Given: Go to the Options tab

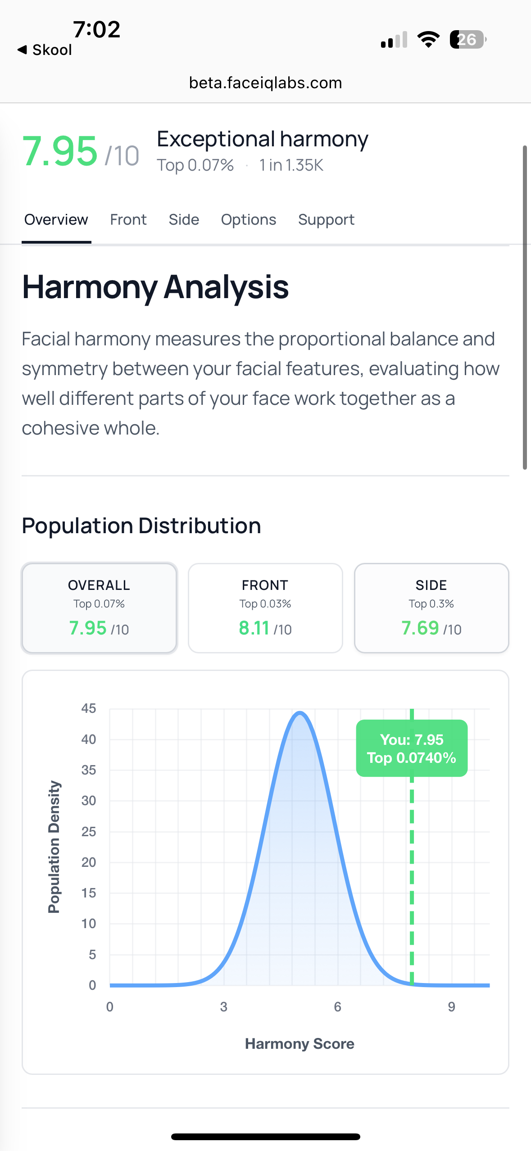Looking at the screenshot, I should (249, 220).
